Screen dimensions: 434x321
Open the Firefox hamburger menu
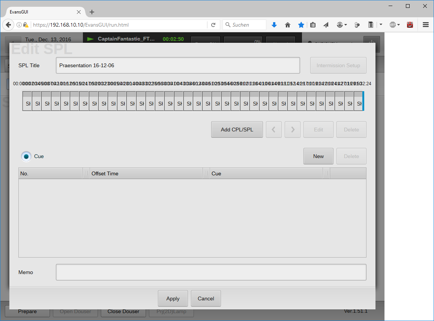426,25
